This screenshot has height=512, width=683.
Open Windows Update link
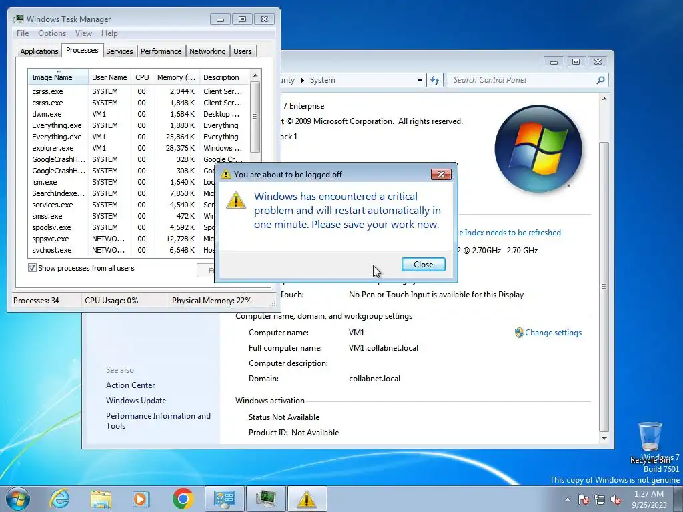(136, 401)
